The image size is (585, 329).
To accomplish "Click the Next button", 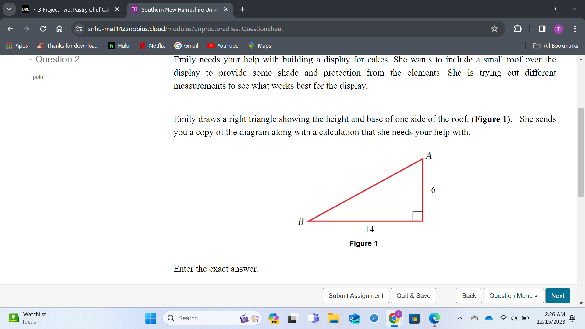I will pyautogui.click(x=558, y=295).
